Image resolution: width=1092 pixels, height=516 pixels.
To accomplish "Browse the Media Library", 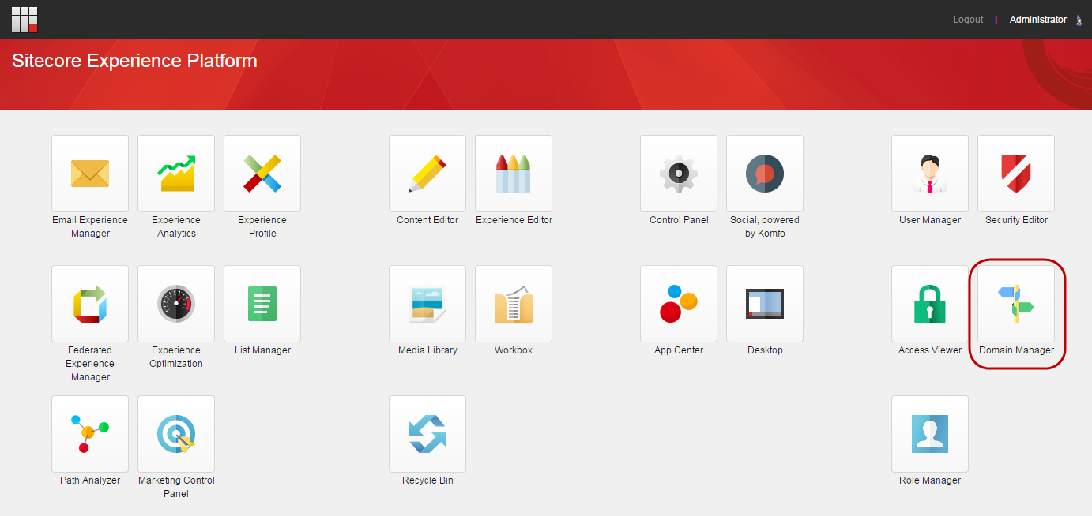I will pos(427,303).
